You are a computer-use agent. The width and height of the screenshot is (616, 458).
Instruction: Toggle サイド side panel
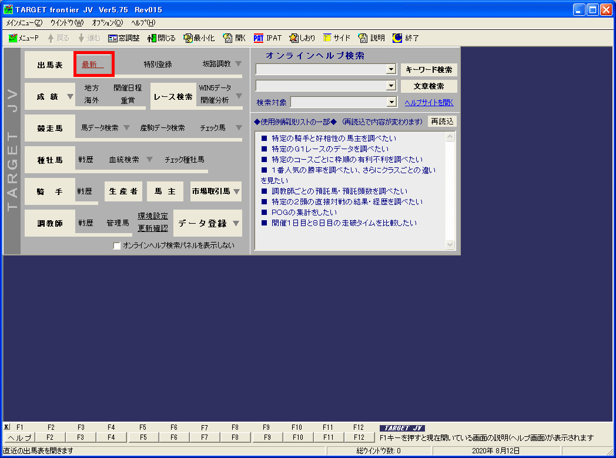tap(337, 38)
